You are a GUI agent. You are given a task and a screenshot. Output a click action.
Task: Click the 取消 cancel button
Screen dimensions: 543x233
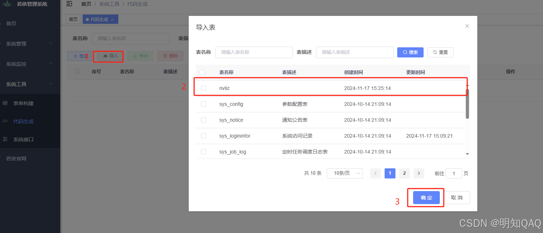[457, 197]
